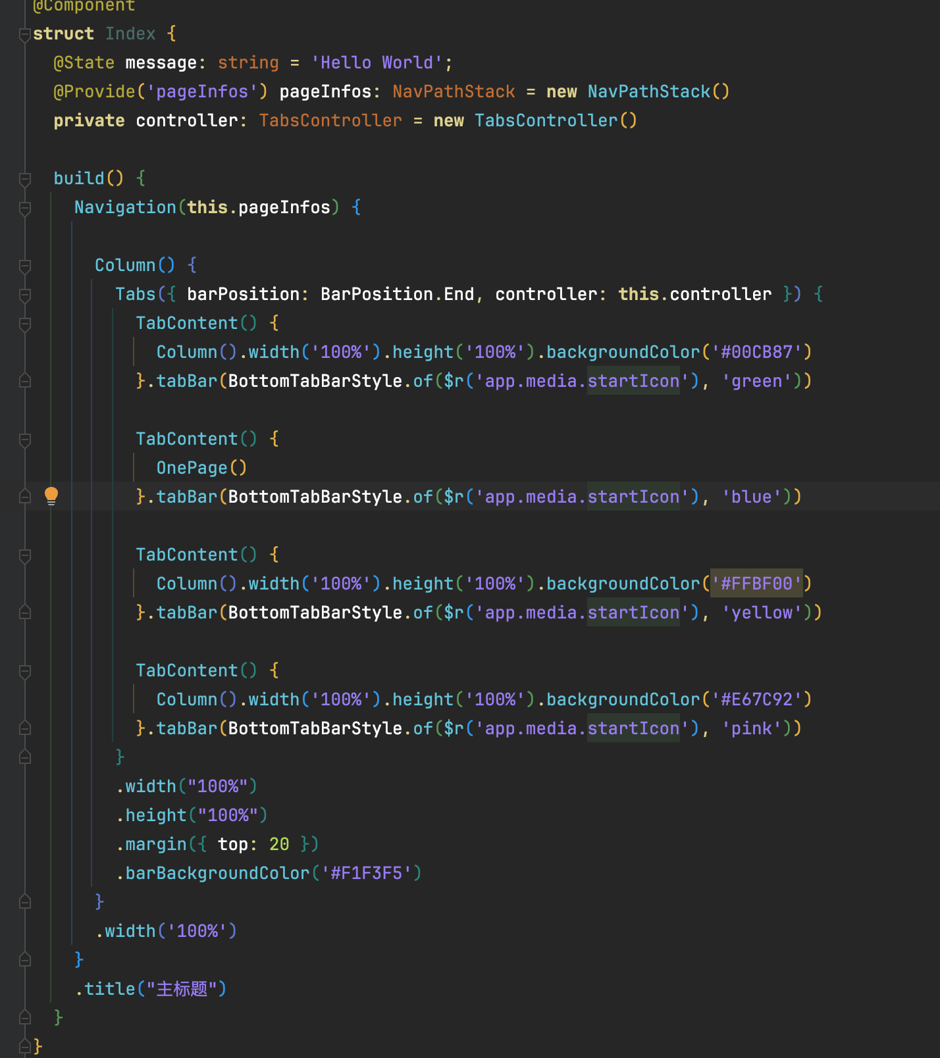940x1058 pixels.
Task: Click the '#00CB87' color string
Action: [757, 352]
